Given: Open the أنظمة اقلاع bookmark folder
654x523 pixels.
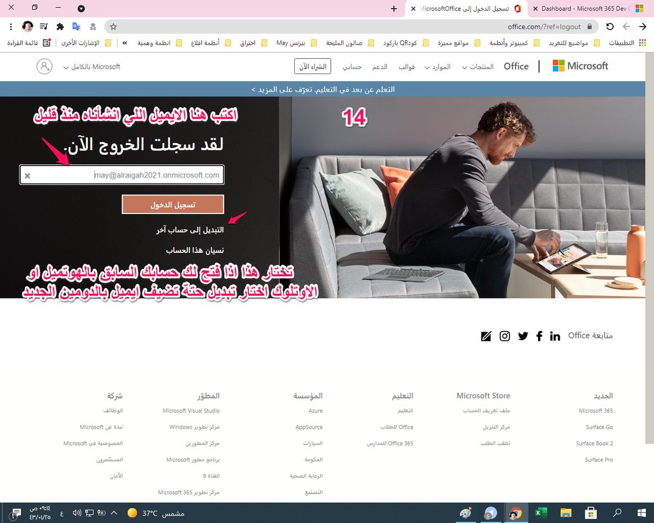Looking at the screenshot, I should click(x=212, y=42).
